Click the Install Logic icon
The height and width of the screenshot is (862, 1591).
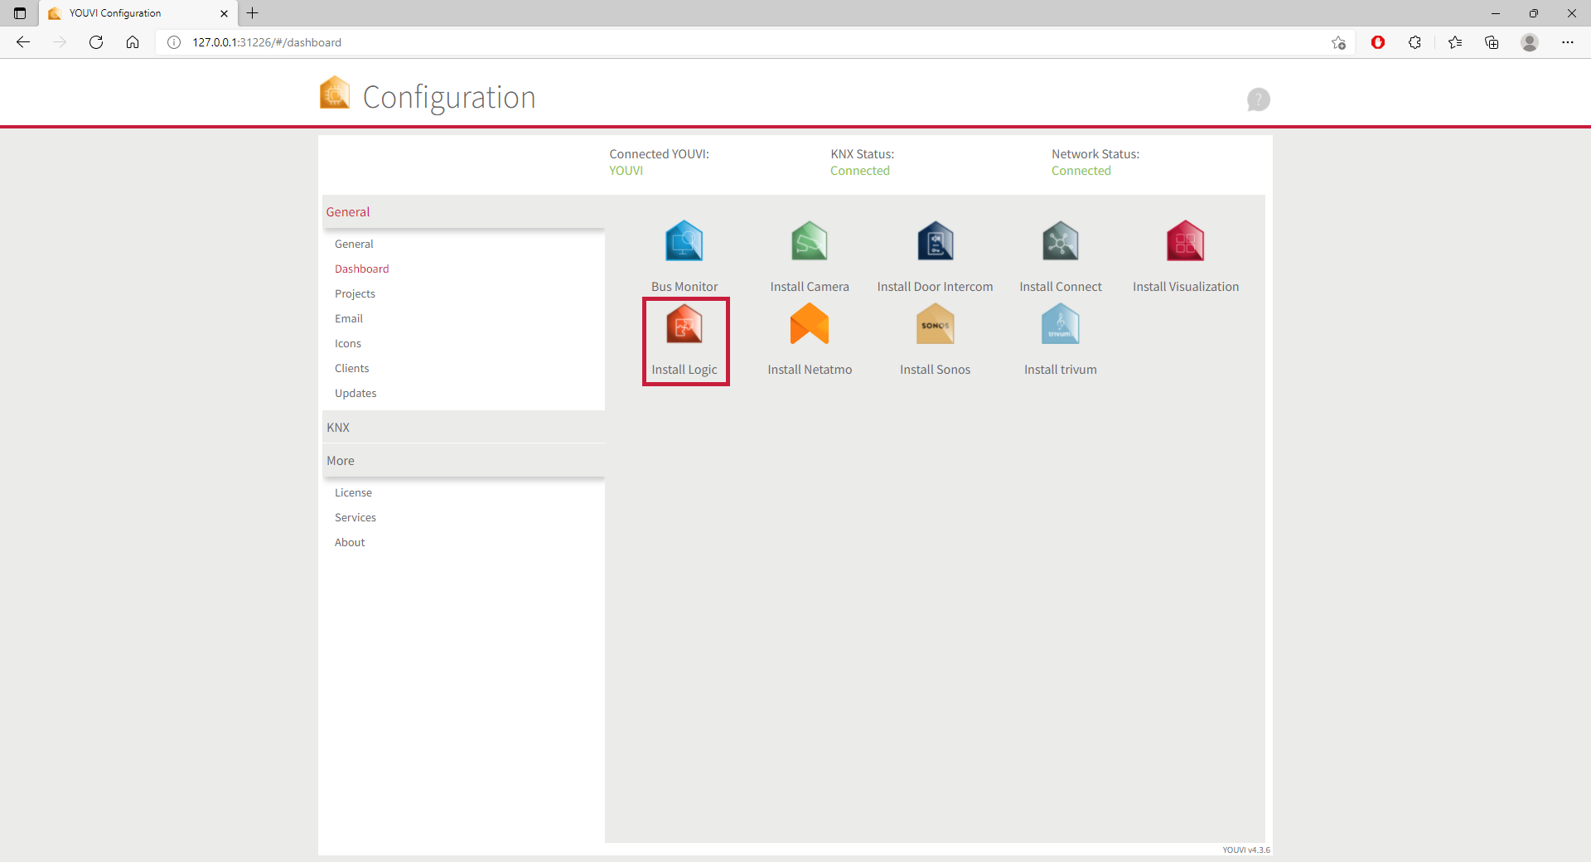684,324
